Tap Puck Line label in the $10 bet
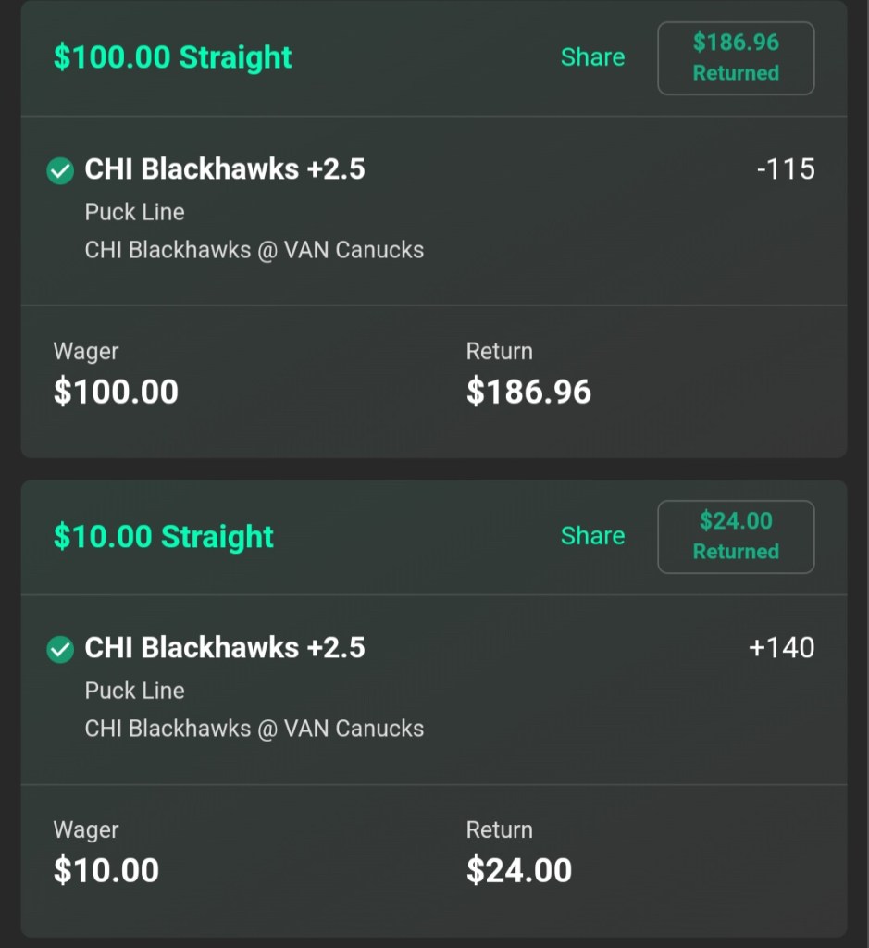Viewport: 869px width, 948px height. (135, 691)
